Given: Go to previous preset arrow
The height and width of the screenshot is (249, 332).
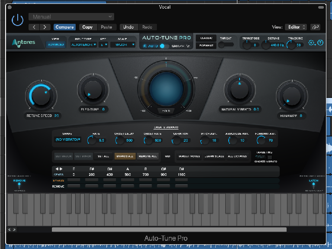Looking at the screenshot, I should click(34, 27).
